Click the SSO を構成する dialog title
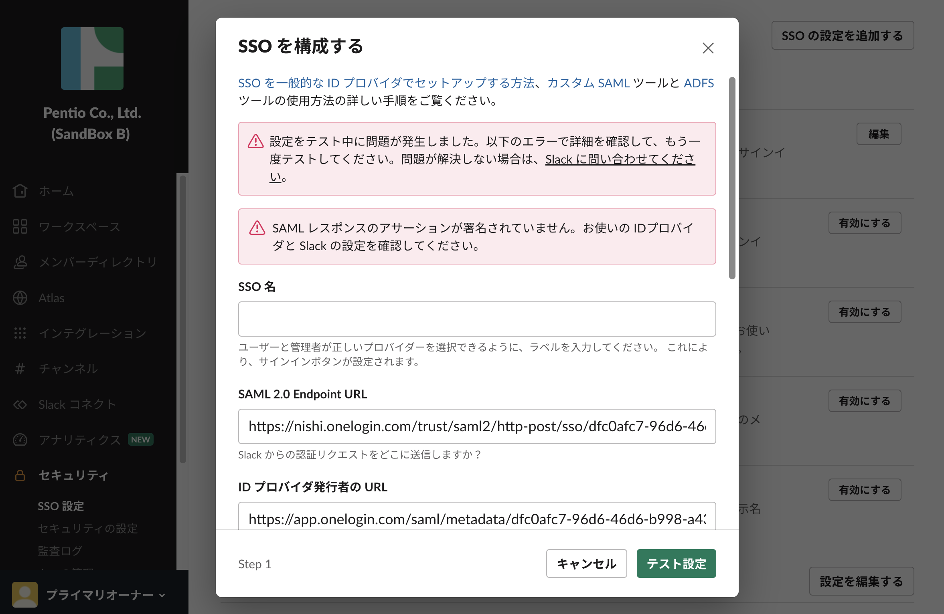The image size is (944, 614). coord(300,46)
